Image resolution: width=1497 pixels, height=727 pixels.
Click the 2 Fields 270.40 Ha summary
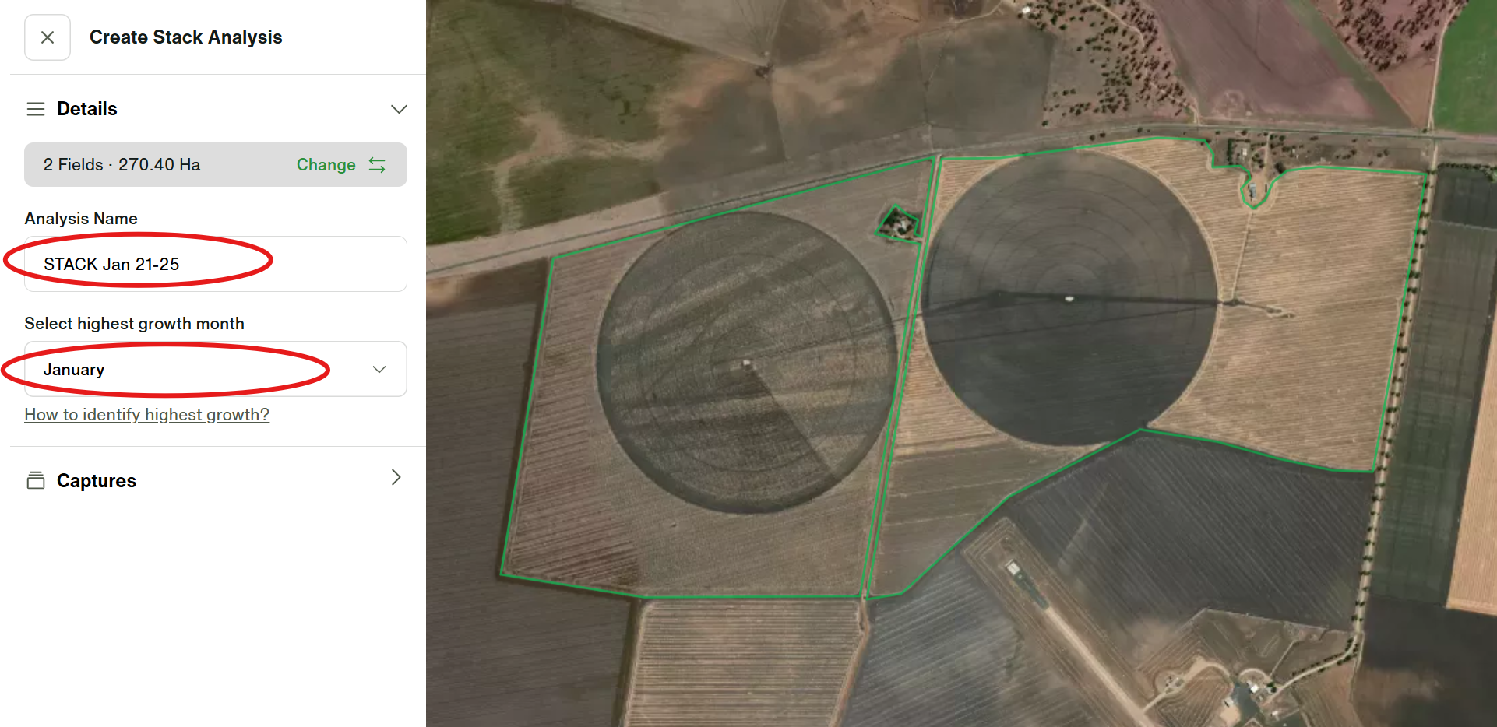click(x=122, y=165)
